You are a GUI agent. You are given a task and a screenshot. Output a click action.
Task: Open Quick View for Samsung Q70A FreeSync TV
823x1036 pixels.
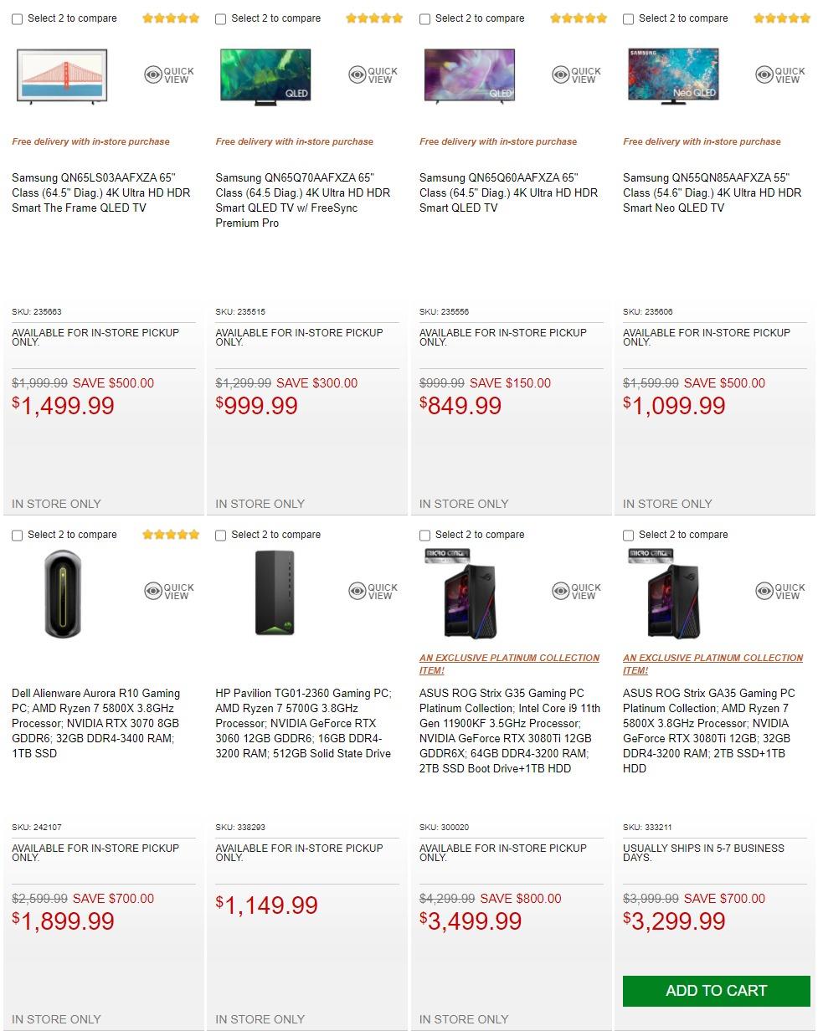[x=373, y=75]
